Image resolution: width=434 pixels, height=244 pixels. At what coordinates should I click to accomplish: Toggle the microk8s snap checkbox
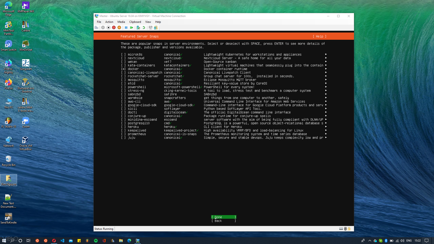tap(123, 54)
